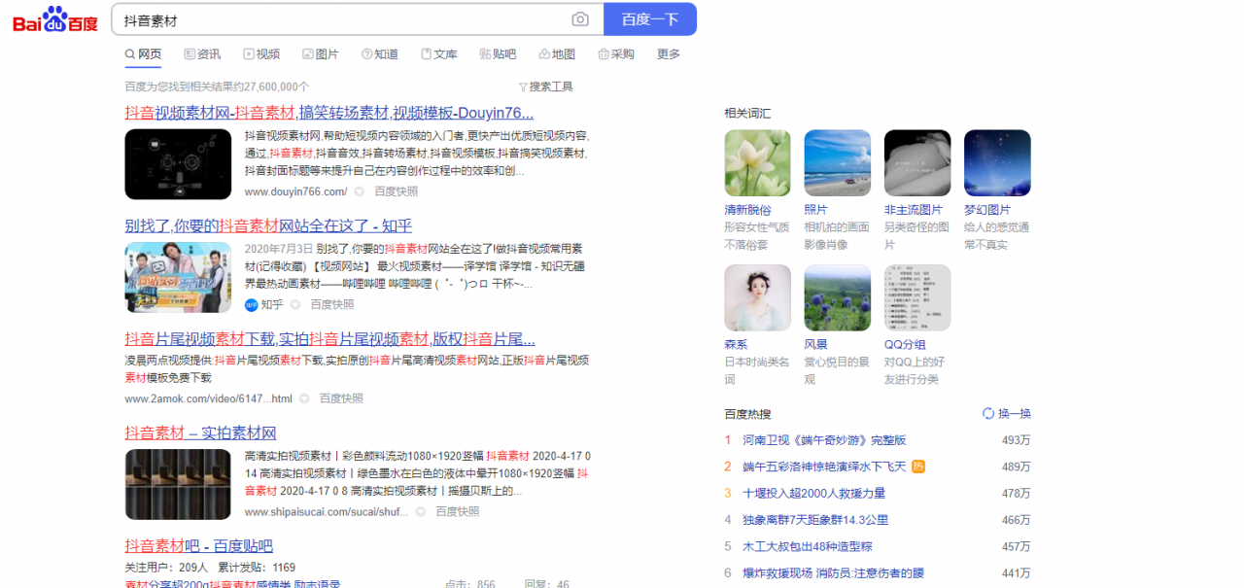Open the 地图 tab
The height and width of the screenshot is (588, 1244).
click(x=557, y=54)
